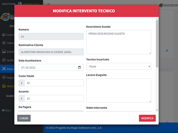This screenshot has height=133, width=178.
Task: Click the CHIUDI button
Action: tap(24, 118)
